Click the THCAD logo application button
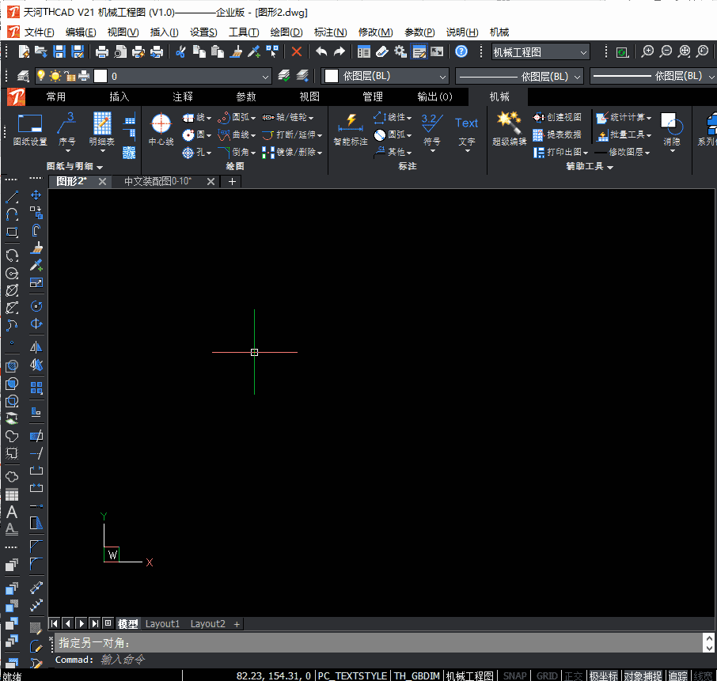The image size is (717, 681). [x=16, y=97]
